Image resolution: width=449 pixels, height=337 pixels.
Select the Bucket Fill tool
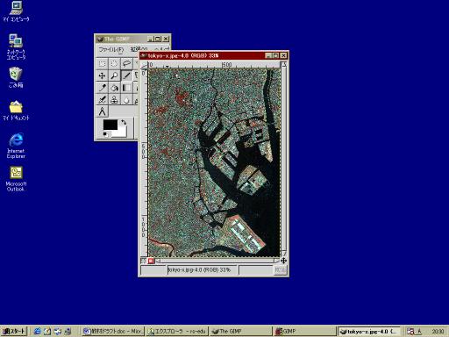114,88
